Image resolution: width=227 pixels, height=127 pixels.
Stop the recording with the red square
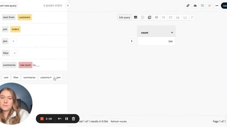42,119
